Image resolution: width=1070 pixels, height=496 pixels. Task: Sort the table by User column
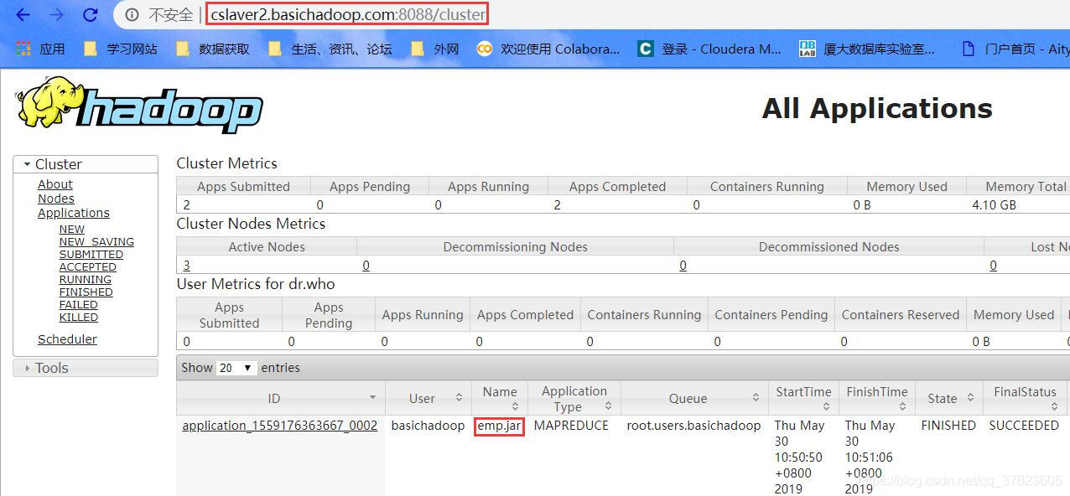[x=429, y=398]
